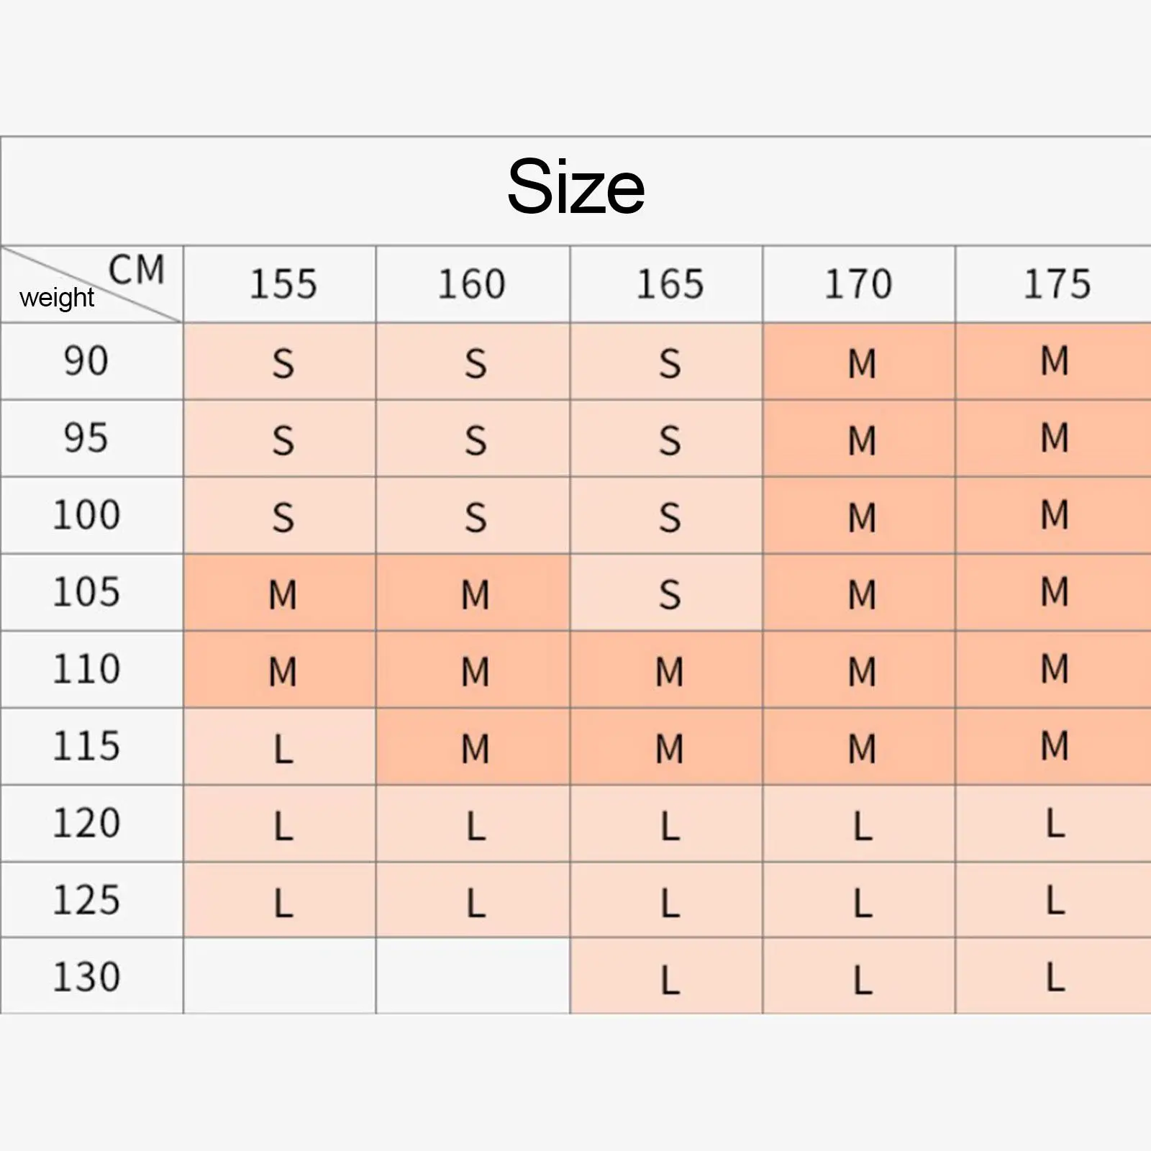Select the 170 height column header
This screenshot has height=1151, width=1151.
click(x=859, y=284)
